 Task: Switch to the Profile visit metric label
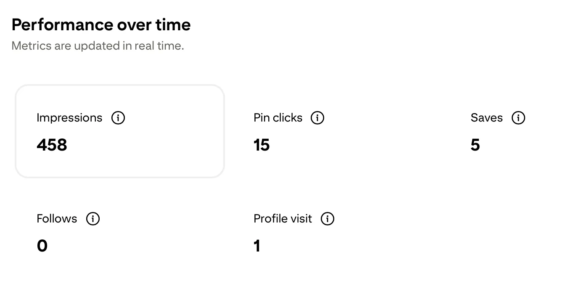pos(283,219)
